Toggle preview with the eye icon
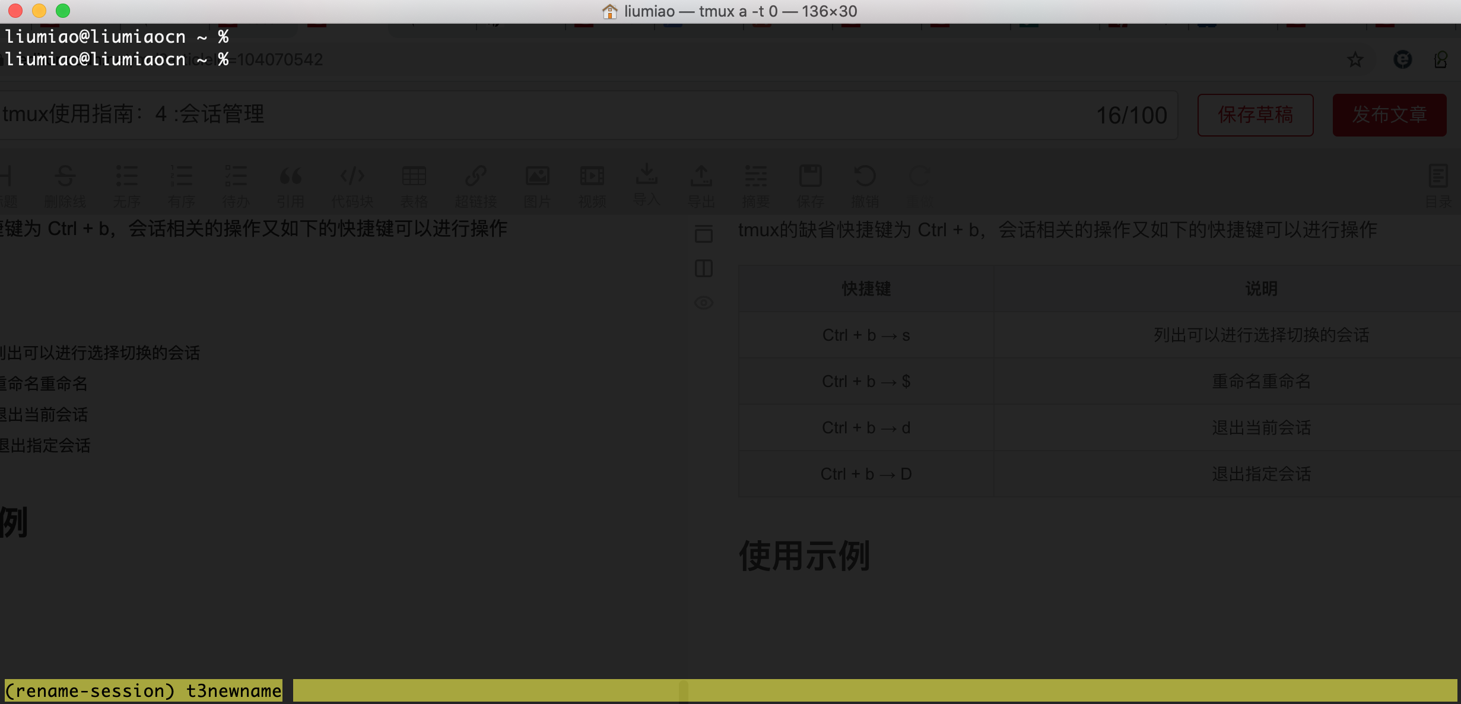 704,303
